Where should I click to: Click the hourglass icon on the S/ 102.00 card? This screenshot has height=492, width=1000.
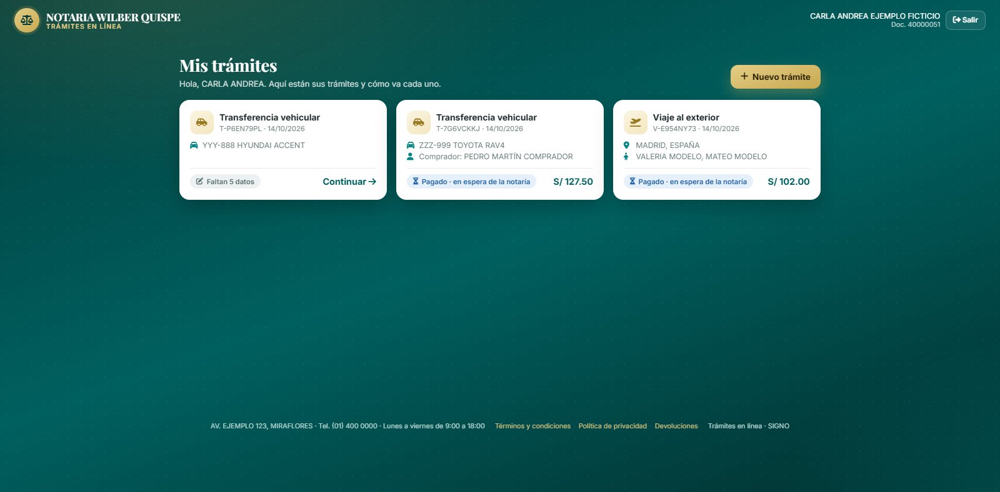[632, 182]
